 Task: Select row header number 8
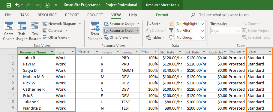pos(13,102)
